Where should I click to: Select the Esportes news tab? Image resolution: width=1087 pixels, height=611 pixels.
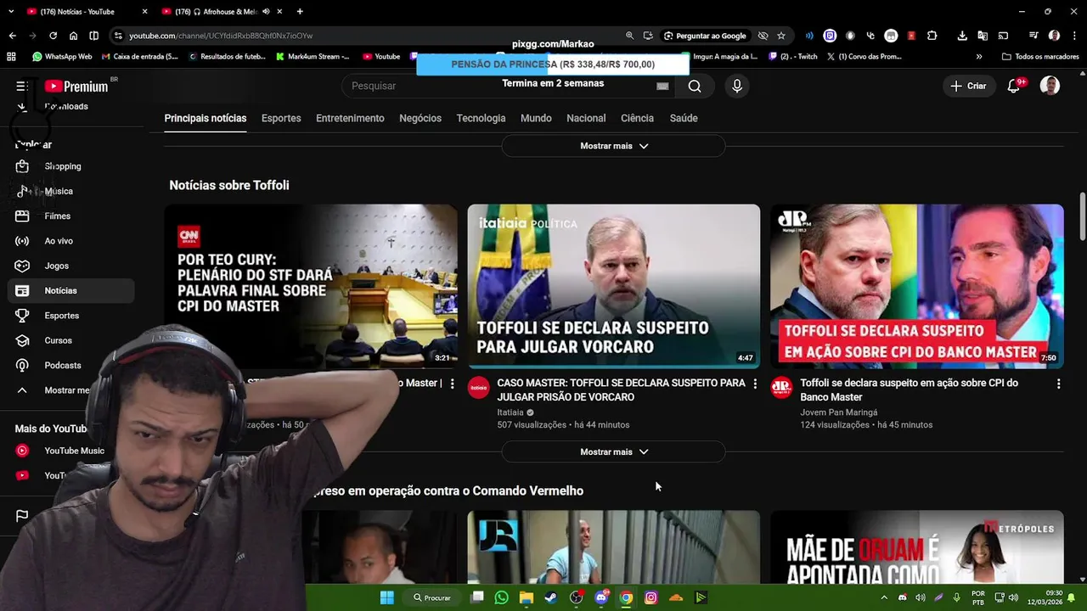click(281, 118)
